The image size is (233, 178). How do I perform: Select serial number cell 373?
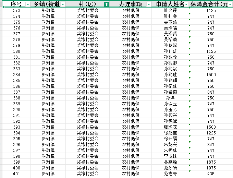point(16,10)
